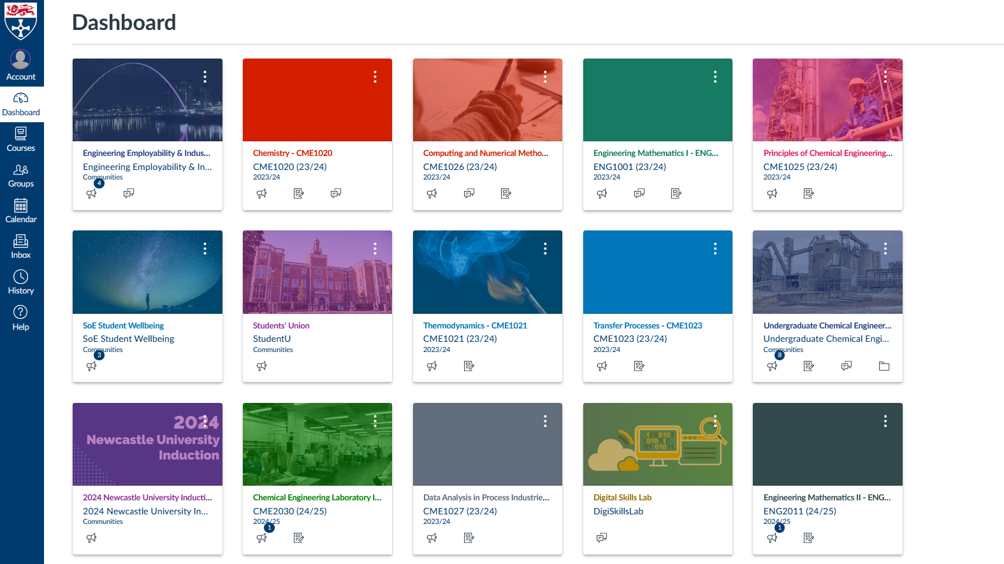Image resolution: width=1004 pixels, height=564 pixels.
Task: Open options menu on Data Analysis CME1027 card
Action: point(545,421)
